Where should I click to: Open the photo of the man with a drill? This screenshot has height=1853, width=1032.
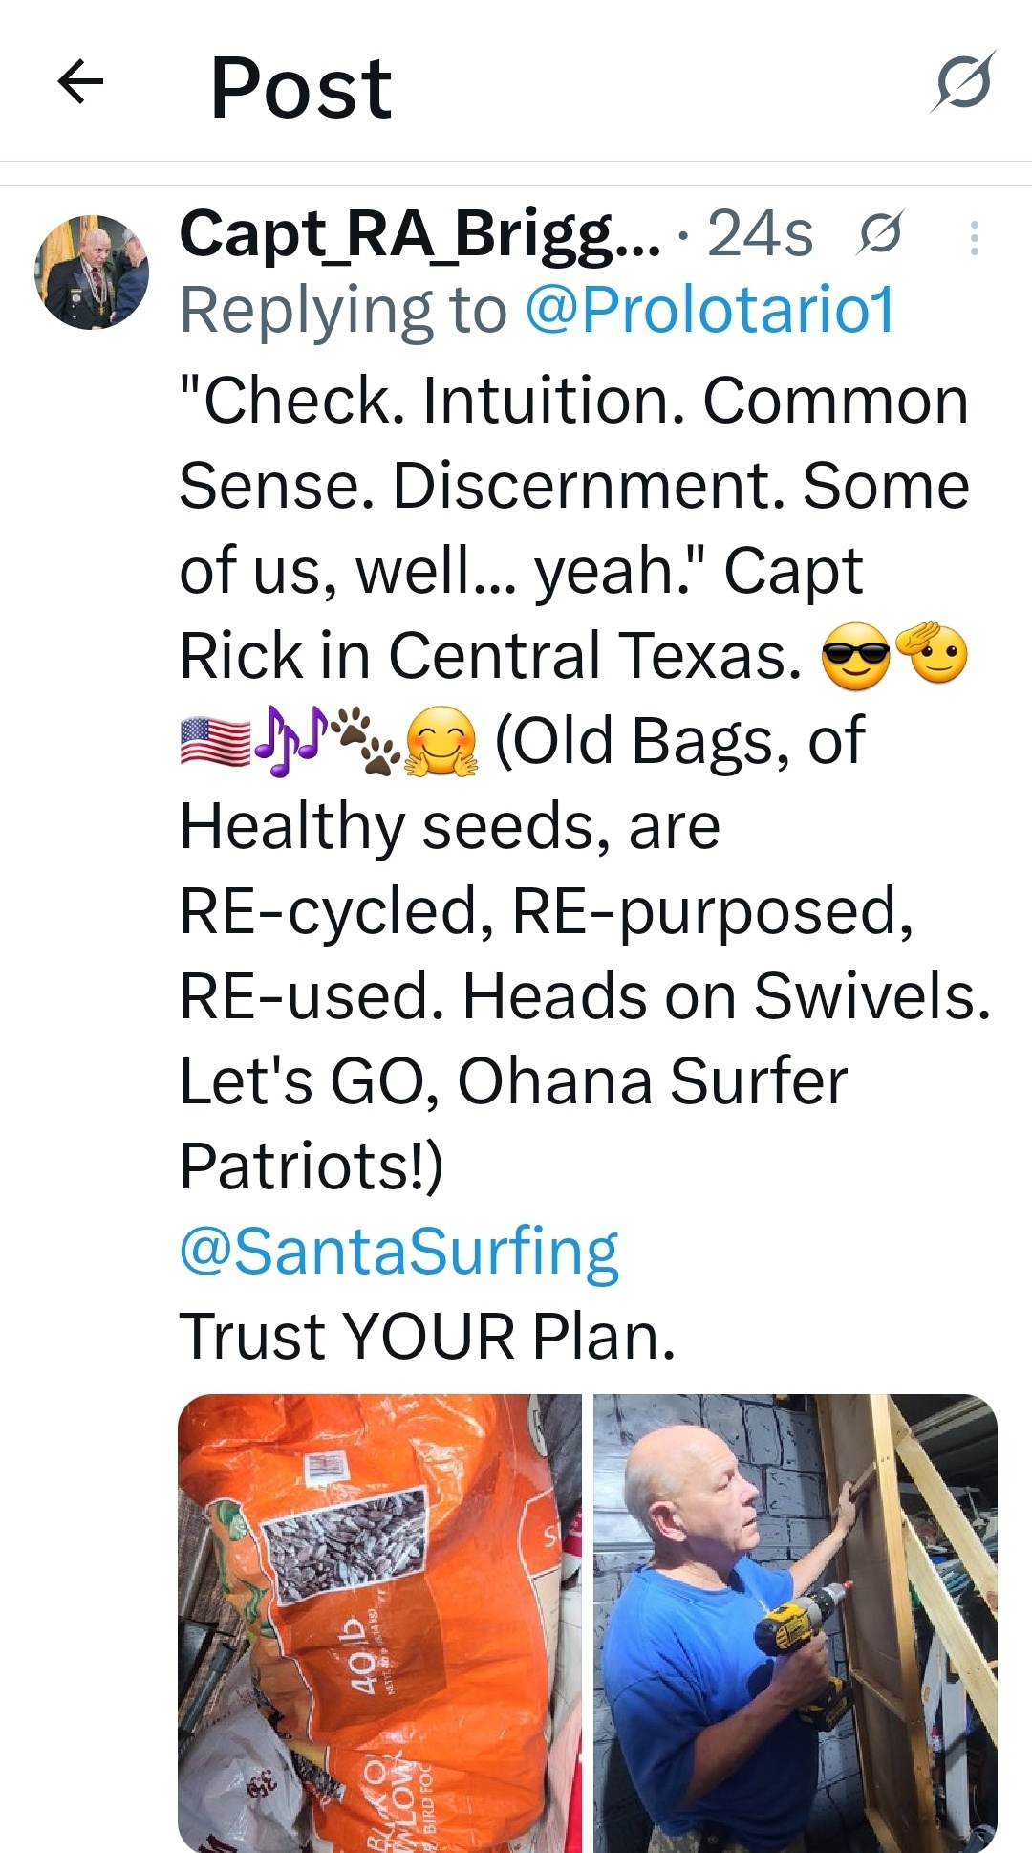click(795, 1623)
